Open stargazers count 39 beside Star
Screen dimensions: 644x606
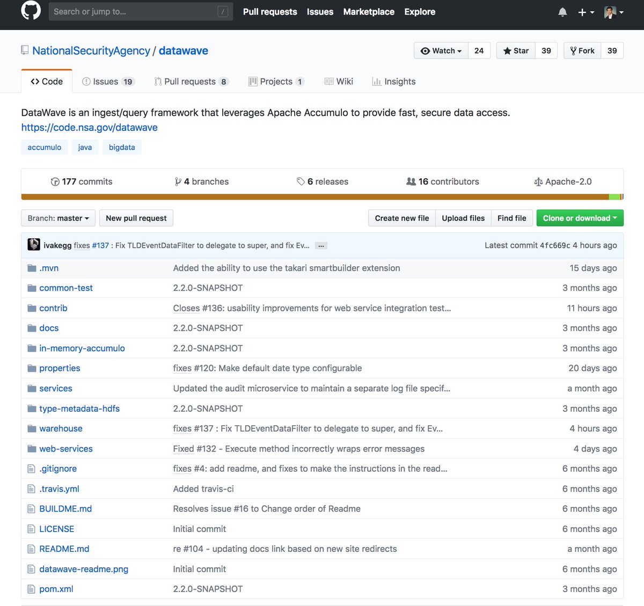546,50
